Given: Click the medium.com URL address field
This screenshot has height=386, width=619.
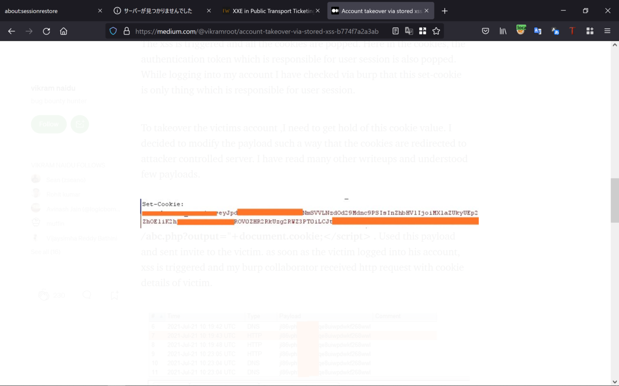Looking at the screenshot, I should point(257,31).
